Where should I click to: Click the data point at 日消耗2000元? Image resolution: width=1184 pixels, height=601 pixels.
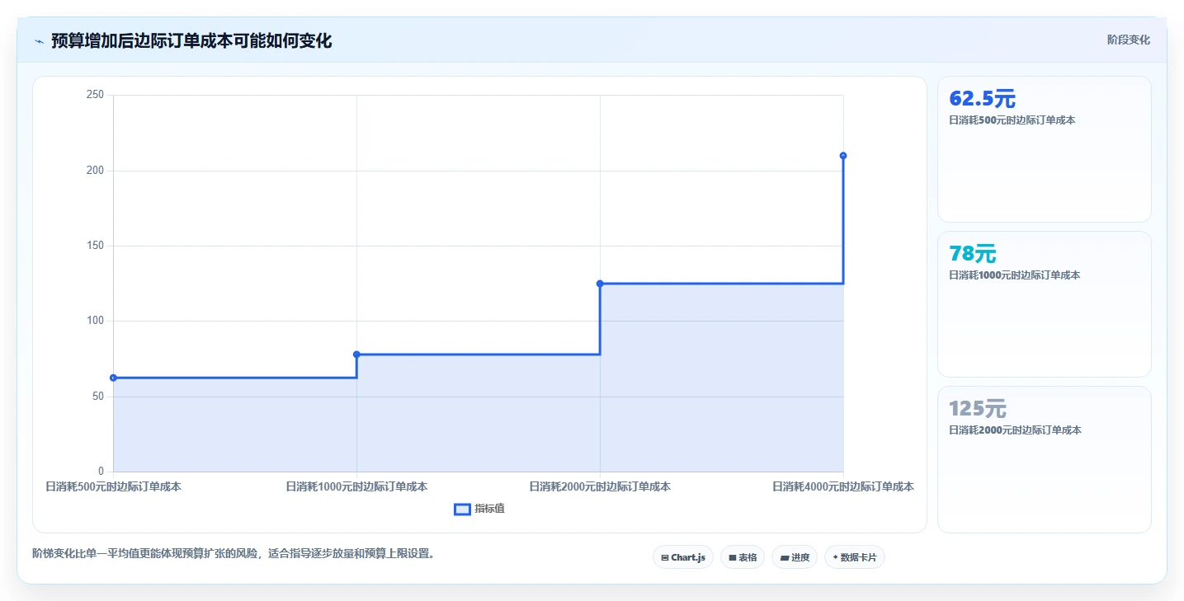(600, 284)
